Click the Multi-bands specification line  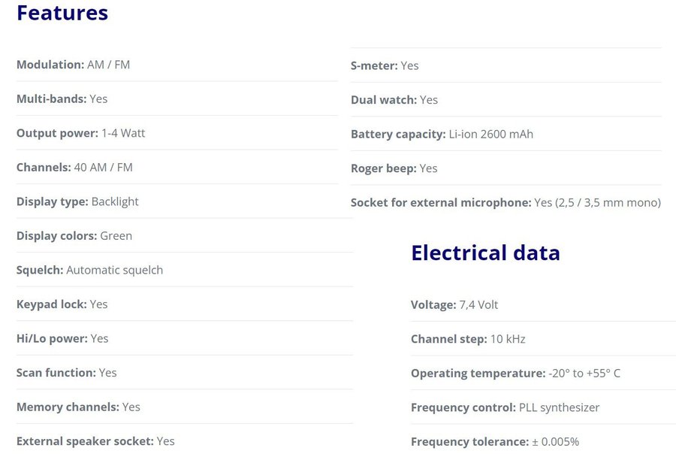tap(62, 98)
